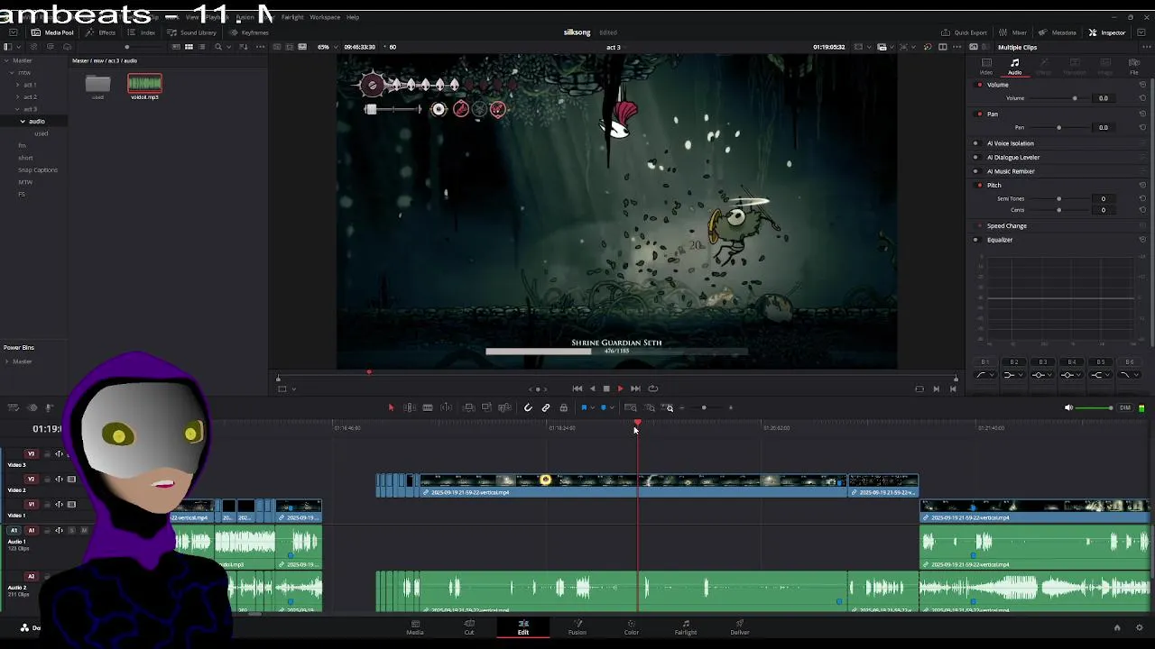Screen dimensions: 1155x649
Task: Open the Index panel
Action: tap(142, 32)
